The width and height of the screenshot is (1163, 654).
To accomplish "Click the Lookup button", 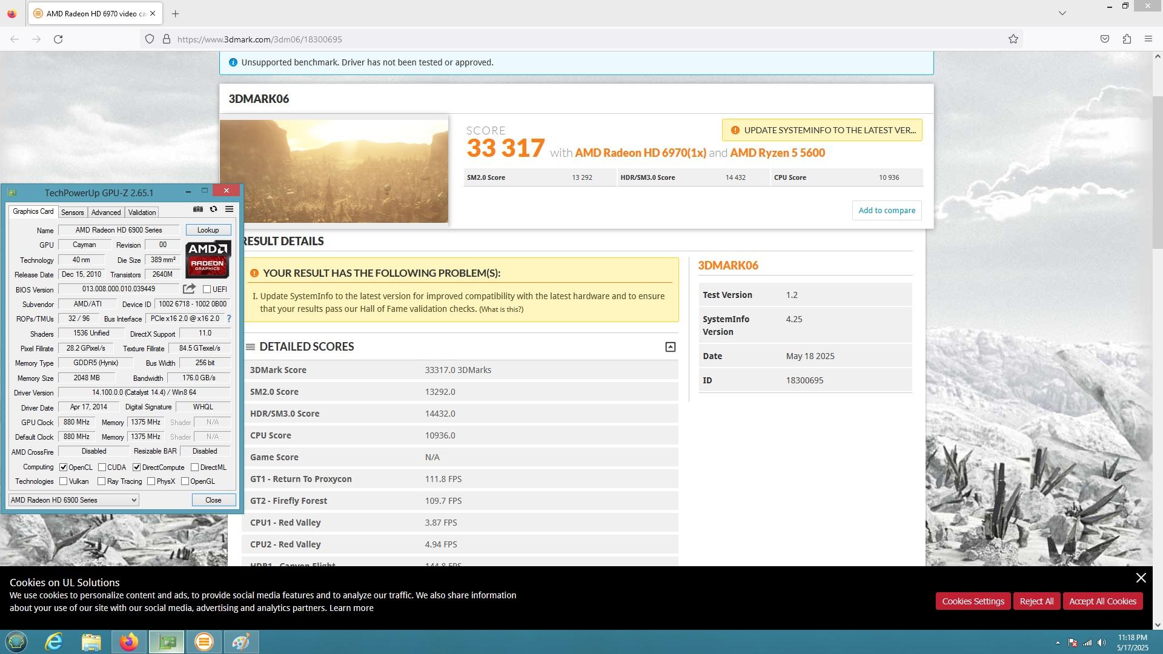I will (208, 230).
